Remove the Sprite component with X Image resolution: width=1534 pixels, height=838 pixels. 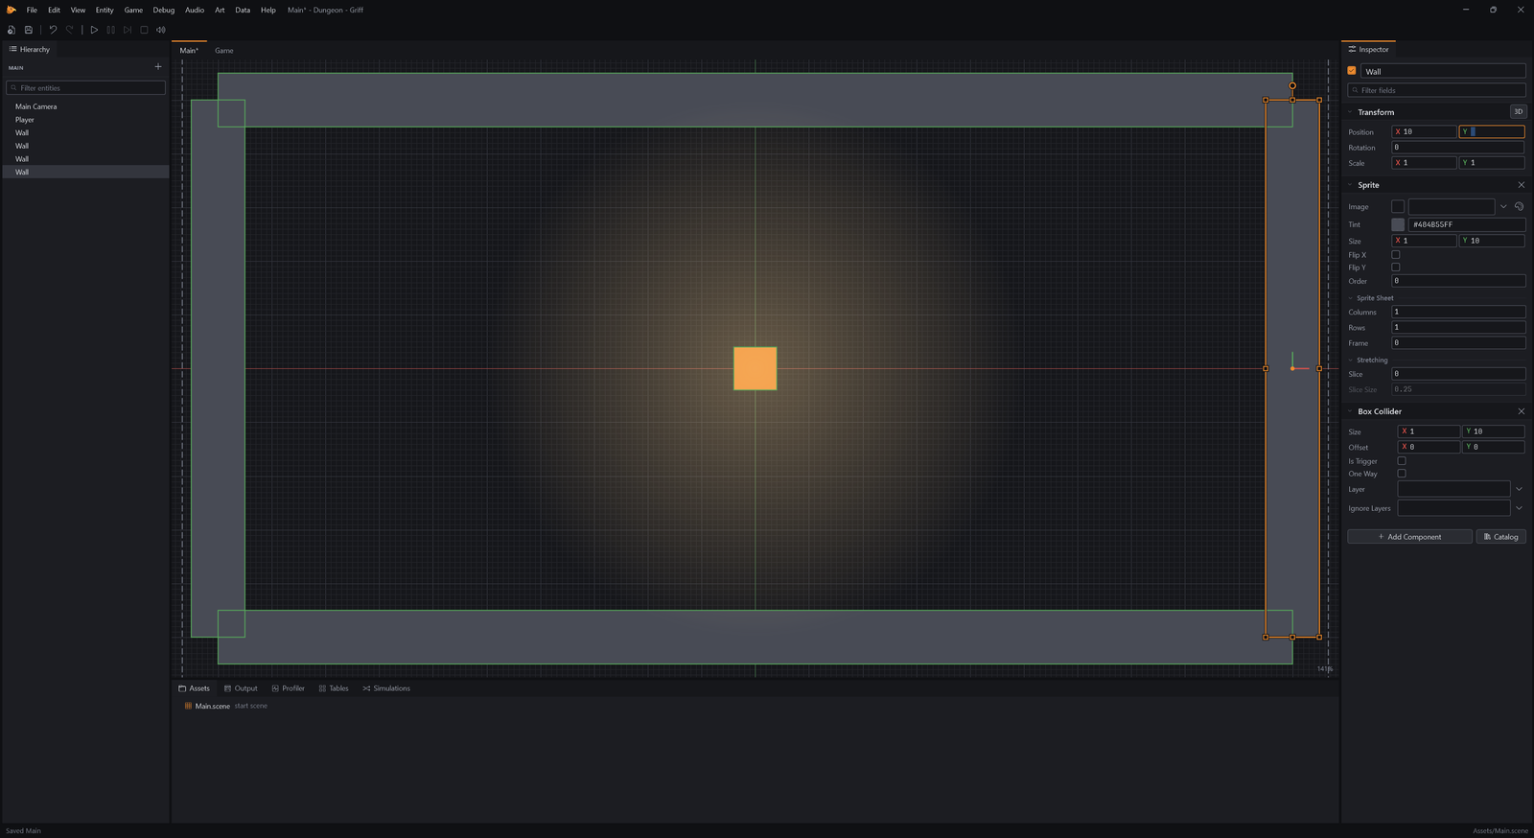pyautogui.click(x=1521, y=185)
